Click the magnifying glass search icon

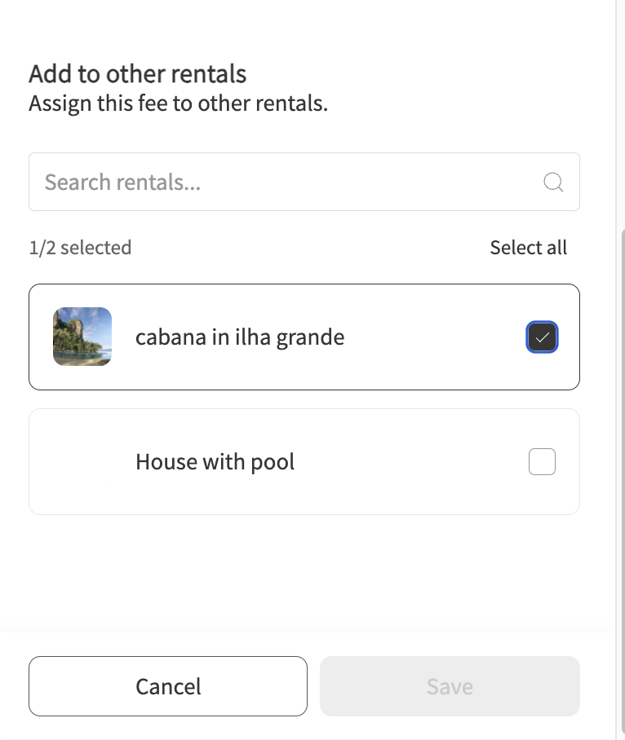tap(553, 183)
